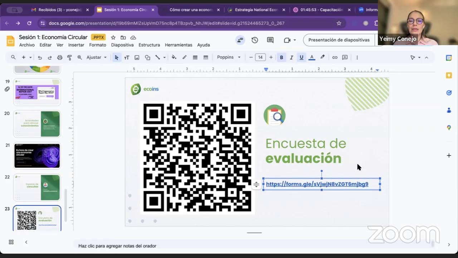The width and height of the screenshot is (458, 258).
Task: Select the Shapes tool icon
Action: point(147,57)
